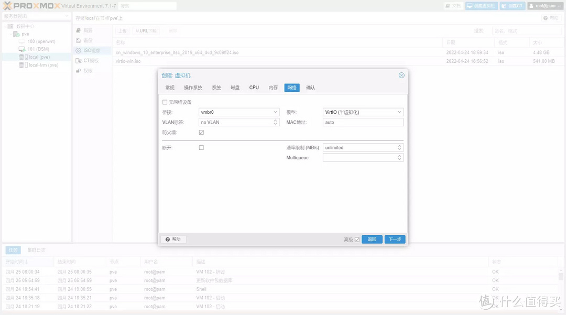
Task: Click the top search box
Action: 147,6
